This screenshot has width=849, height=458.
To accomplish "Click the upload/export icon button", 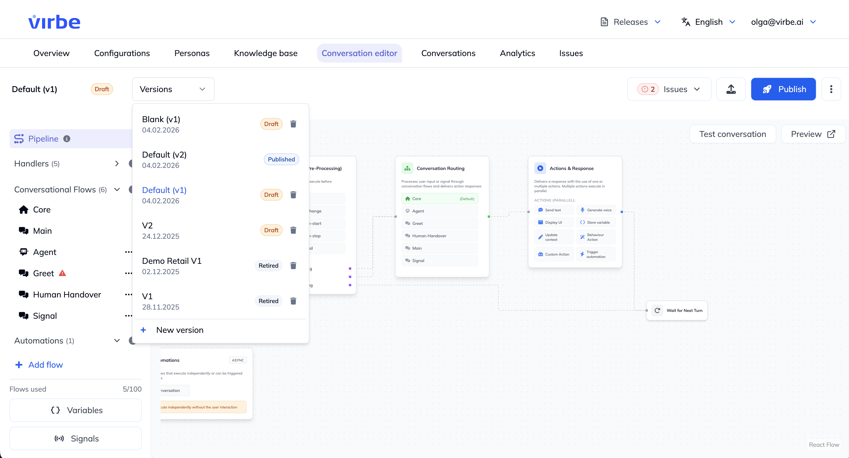I will pyautogui.click(x=731, y=89).
